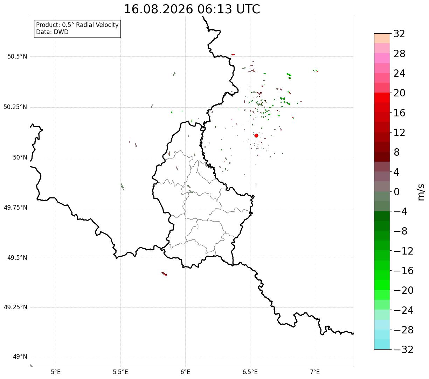The width and height of the screenshot is (429, 379).
Task: Click the colorbar label '28'
Action: point(399,54)
